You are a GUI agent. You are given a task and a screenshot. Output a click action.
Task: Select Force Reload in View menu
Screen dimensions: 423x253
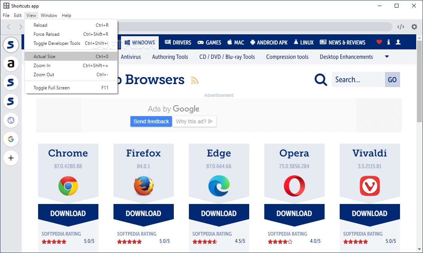(71, 34)
